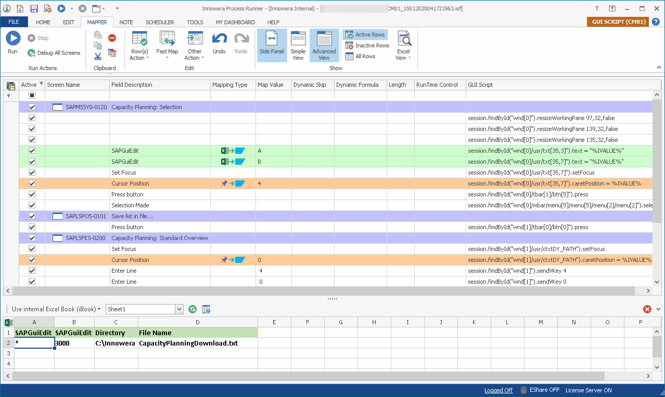Viewport: 665px width, 397px height.
Task: Click the Advanced View icon
Action: [324, 39]
